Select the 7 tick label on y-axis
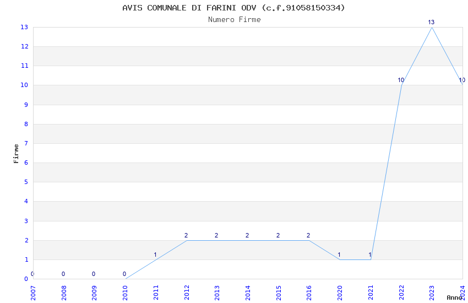The image size is (468, 303). tap(26, 143)
